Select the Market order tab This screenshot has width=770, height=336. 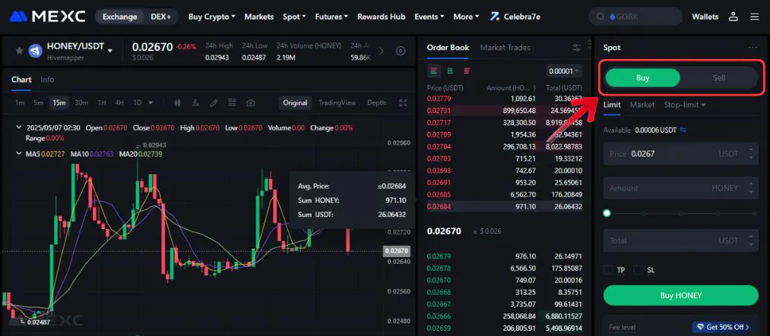pyautogui.click(x=642, y=105)
